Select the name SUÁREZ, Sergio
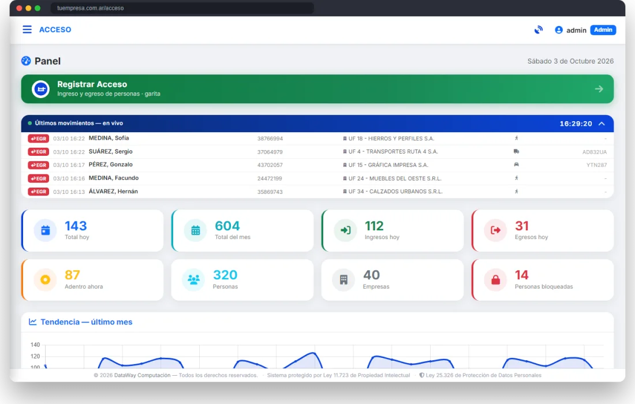The image size is (635, 404). tap(111, 151)
